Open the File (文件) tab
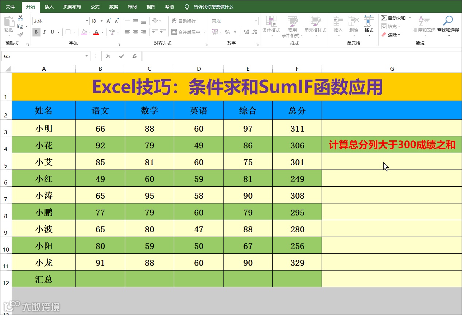 point(10,7)
